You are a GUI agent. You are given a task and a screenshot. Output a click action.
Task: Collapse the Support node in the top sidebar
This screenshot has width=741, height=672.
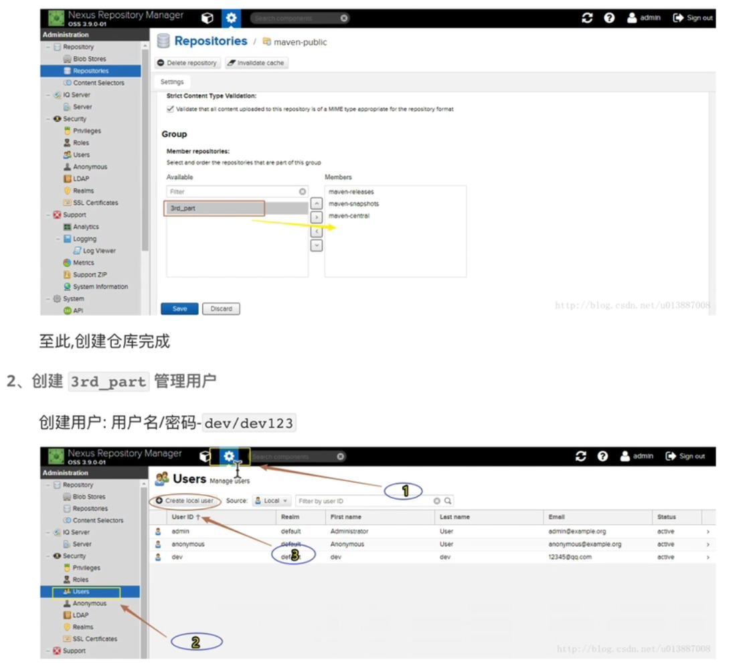pyautogui.click(x=48, y=215)
